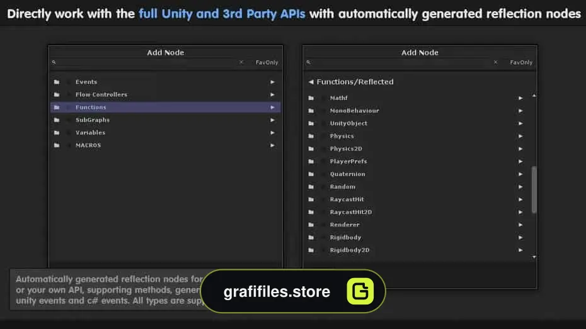
Task: Click folder icon beside Renderer
Action: [311, 225]
